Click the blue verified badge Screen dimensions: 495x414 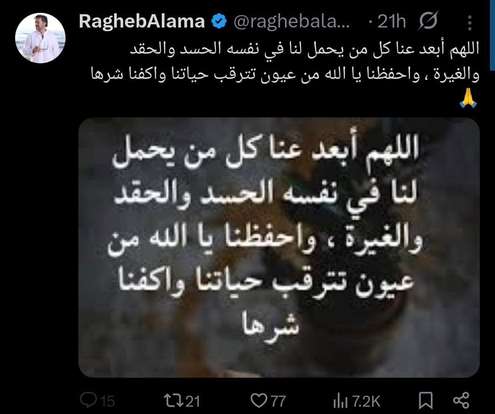(x=219, y=22)
